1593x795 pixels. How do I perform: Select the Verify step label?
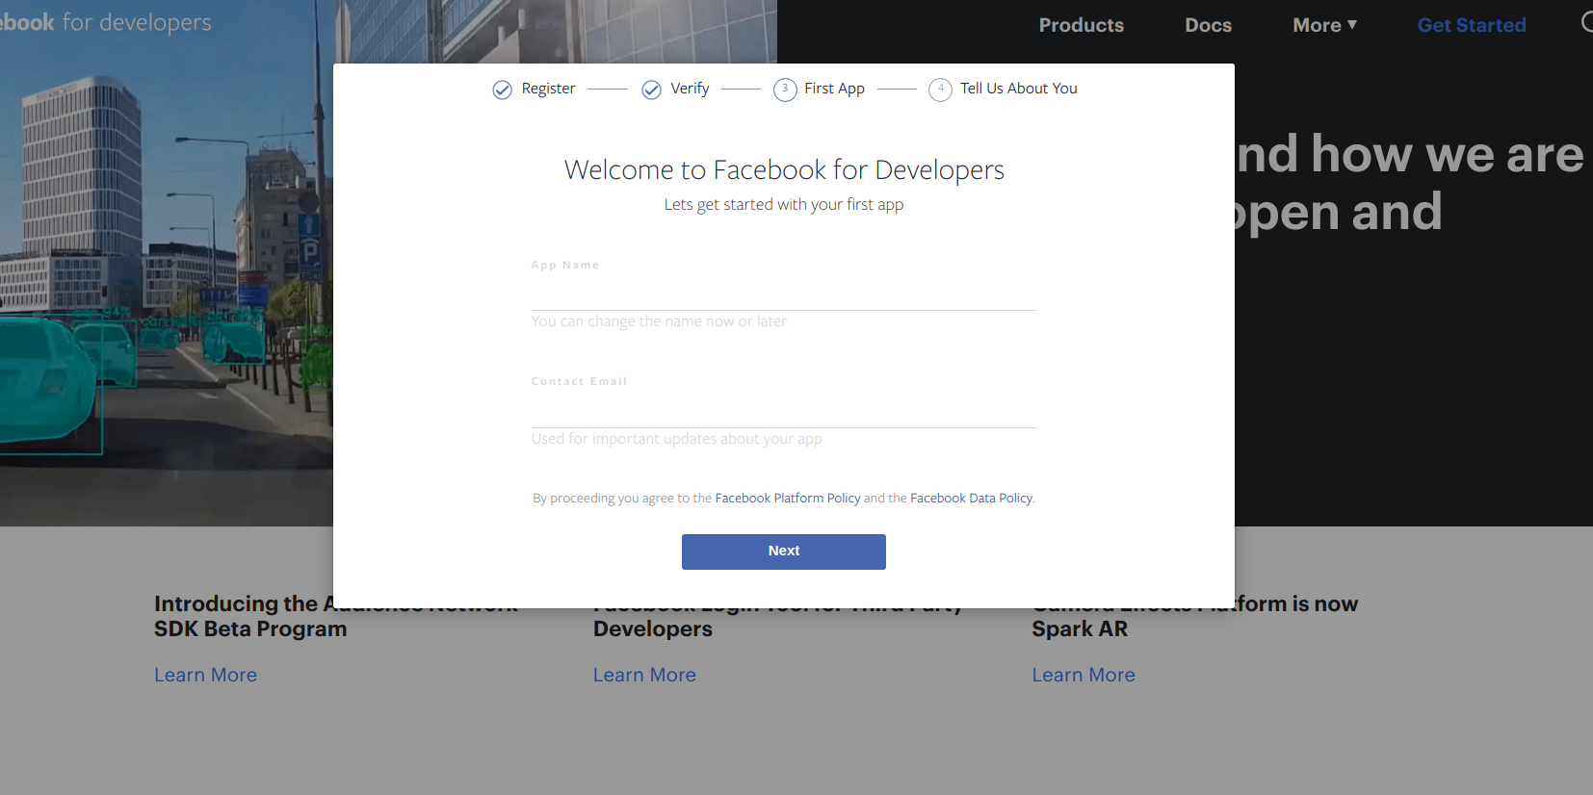[x=690, y=89]
